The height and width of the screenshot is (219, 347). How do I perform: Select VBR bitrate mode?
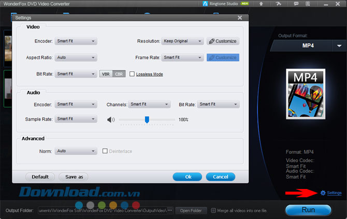[x=106, y=74]
